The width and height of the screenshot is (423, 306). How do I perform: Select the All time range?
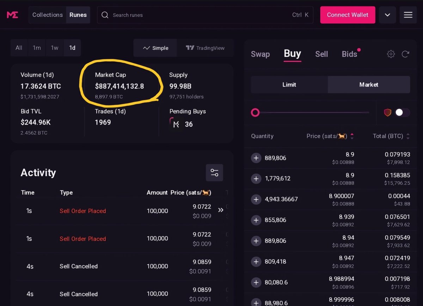point(19,48)
